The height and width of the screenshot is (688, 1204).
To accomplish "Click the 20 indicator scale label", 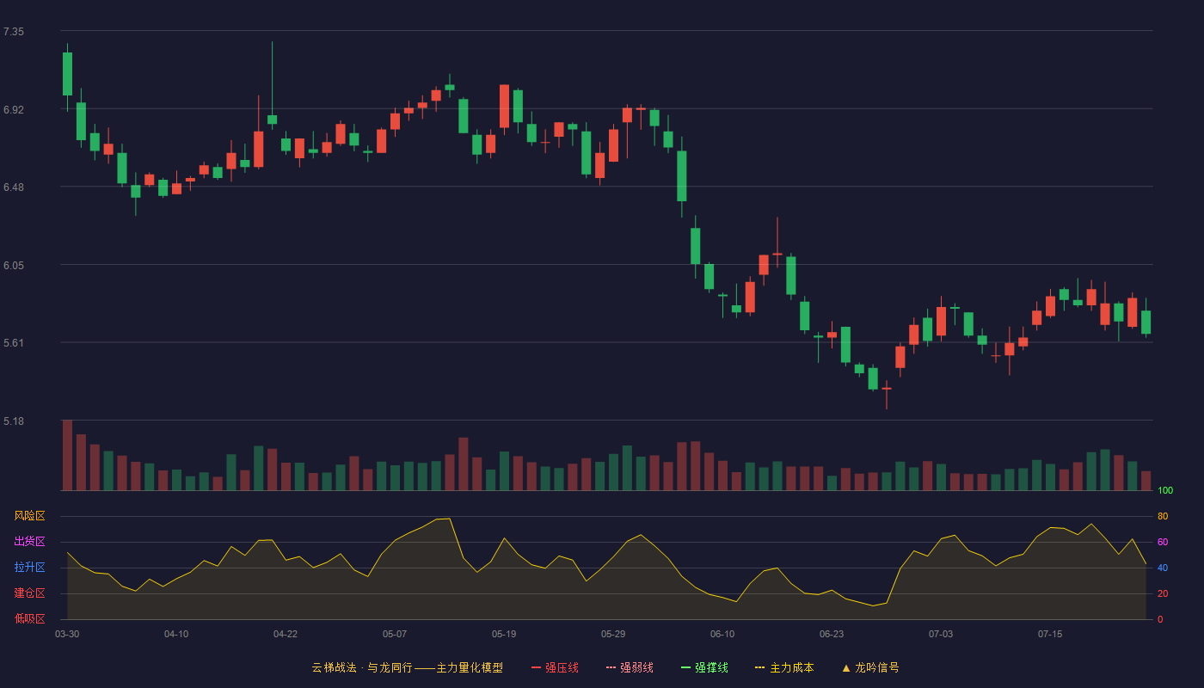I will 1163,593.
